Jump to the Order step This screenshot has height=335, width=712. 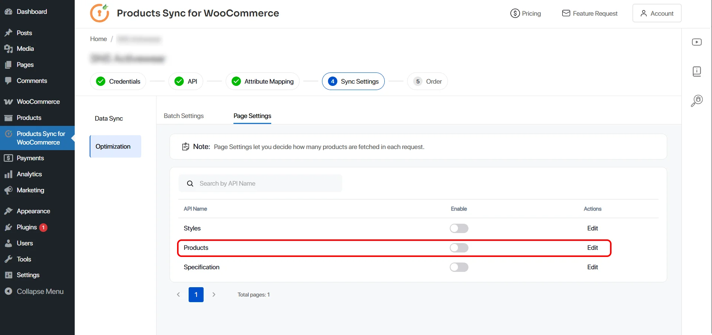click(x=427, y=81)
